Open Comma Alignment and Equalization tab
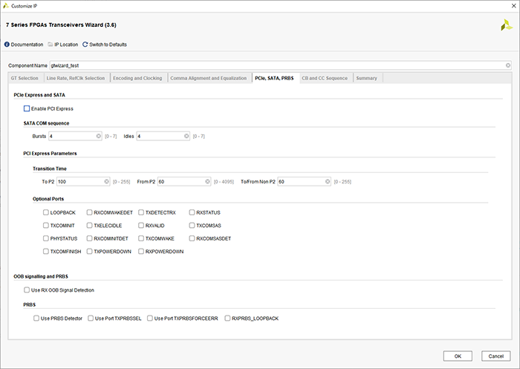 pyautogui.click(x=209, y=78)
